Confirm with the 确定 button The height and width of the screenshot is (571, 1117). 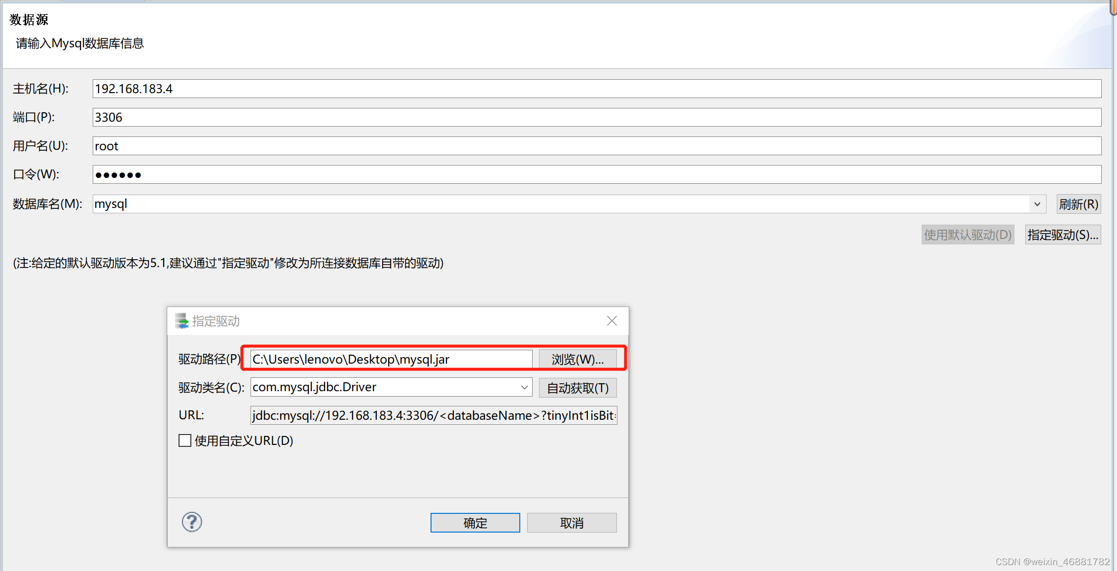[x=475, y=522]
